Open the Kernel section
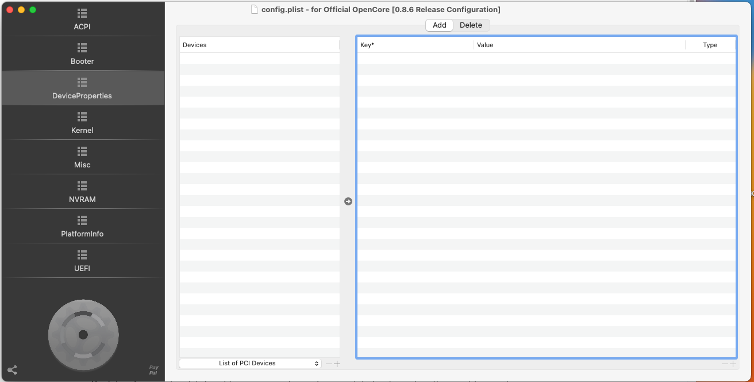Screen dimensions: 754x382 pyautogui.click(x=82, y=123)
